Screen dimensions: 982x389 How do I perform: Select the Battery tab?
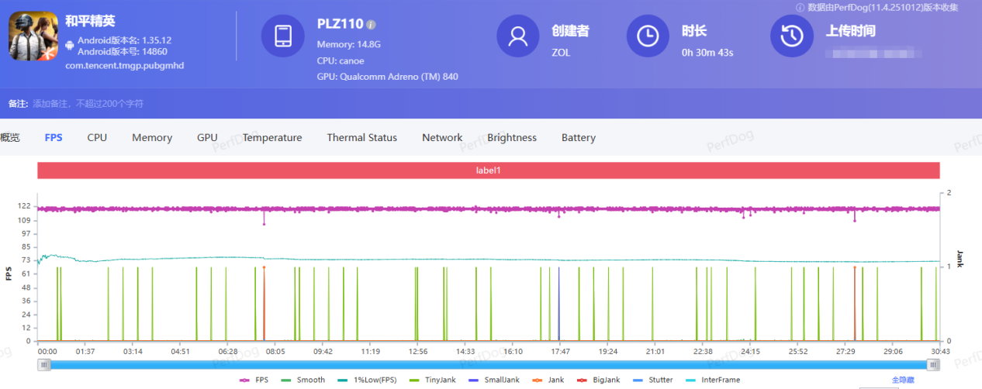pyautogui.click(x=579, y=137)
